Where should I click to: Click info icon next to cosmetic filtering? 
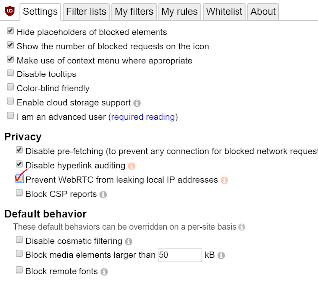[128, 242]
